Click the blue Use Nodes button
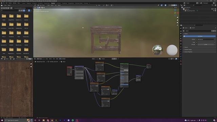Viewport: 217px width, 122px height. point(200,36)
